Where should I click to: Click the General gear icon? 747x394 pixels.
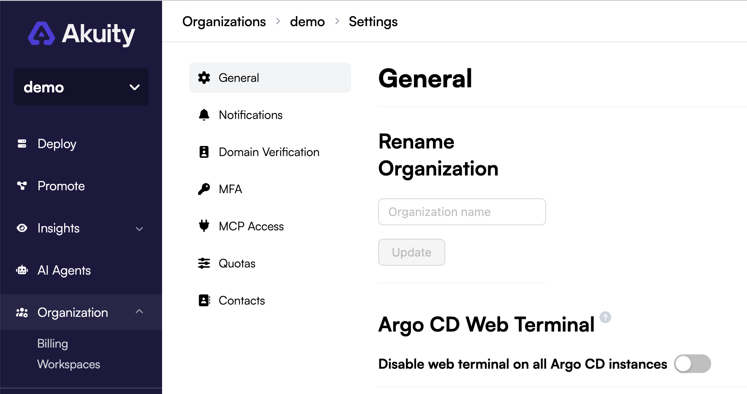click(204, 78)
